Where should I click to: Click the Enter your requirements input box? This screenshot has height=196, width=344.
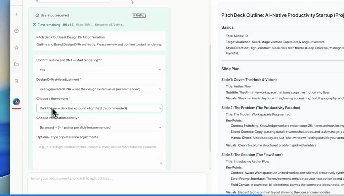pos(117,183)
